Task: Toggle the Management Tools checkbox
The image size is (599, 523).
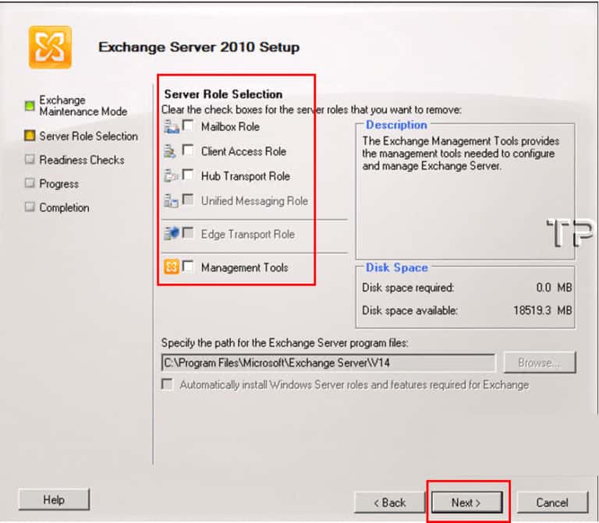Action: (x=188, y=266)
